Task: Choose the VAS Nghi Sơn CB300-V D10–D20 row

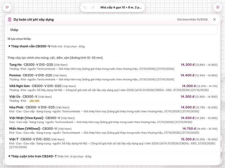Action: pyautogui.click(x=113, y=88)
